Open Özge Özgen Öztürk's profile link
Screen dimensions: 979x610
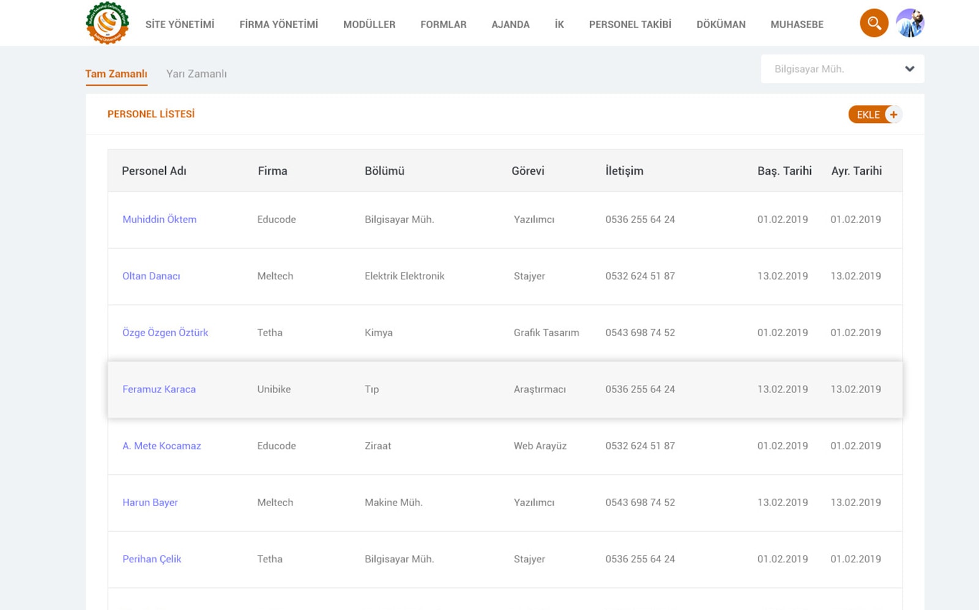[165, 333]
